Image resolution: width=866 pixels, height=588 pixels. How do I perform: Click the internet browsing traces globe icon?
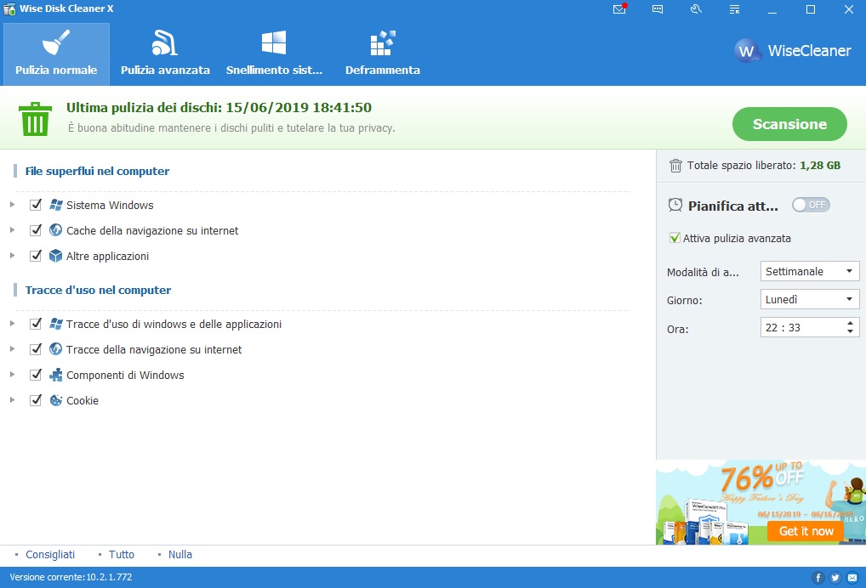click(x=56, y=349)
